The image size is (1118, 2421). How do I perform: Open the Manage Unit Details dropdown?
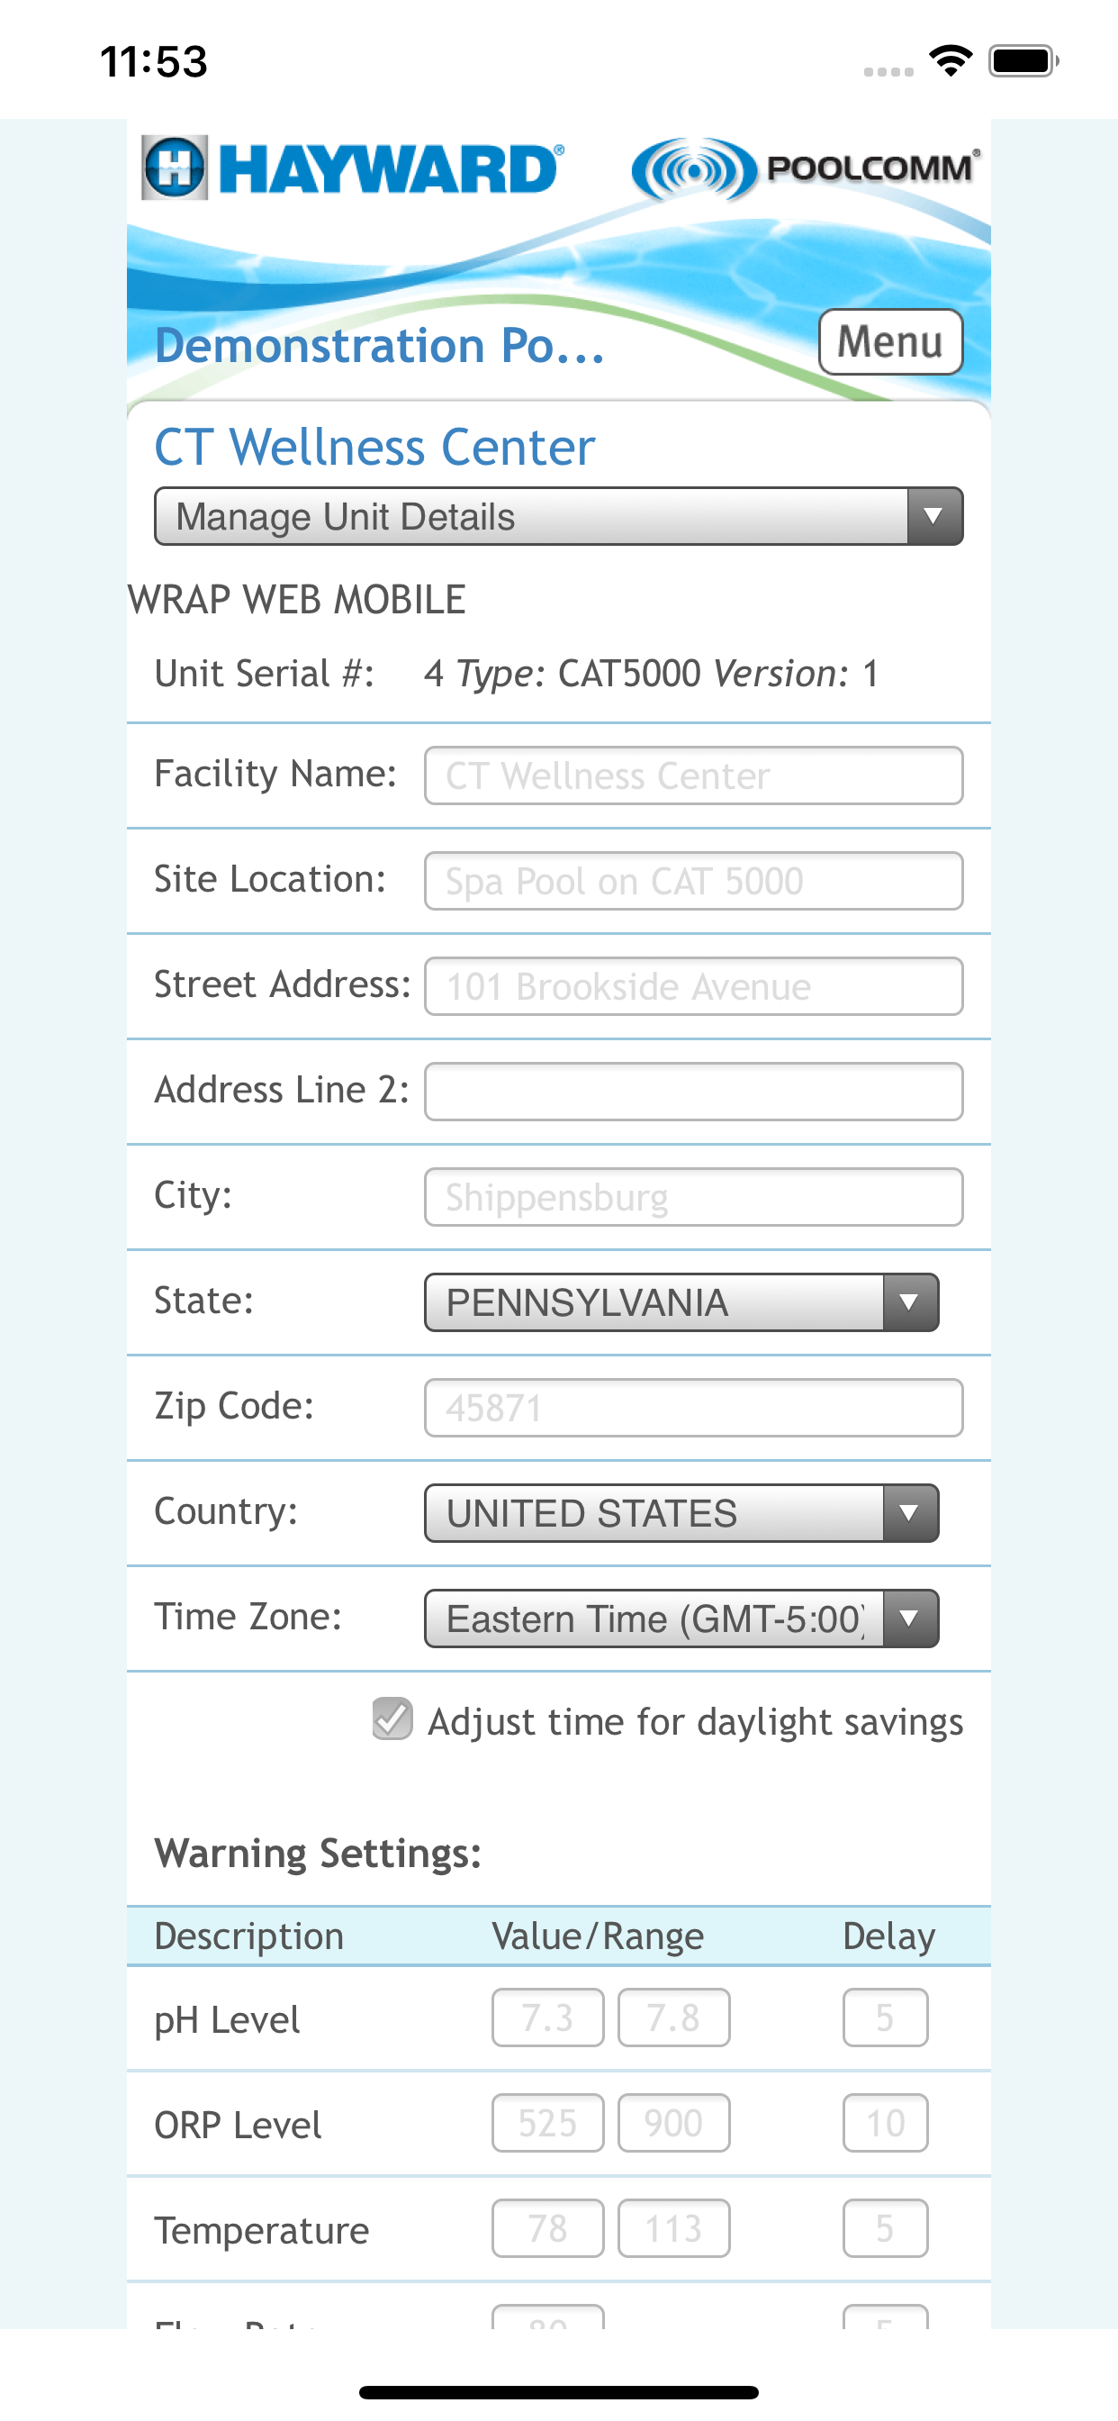559,516
